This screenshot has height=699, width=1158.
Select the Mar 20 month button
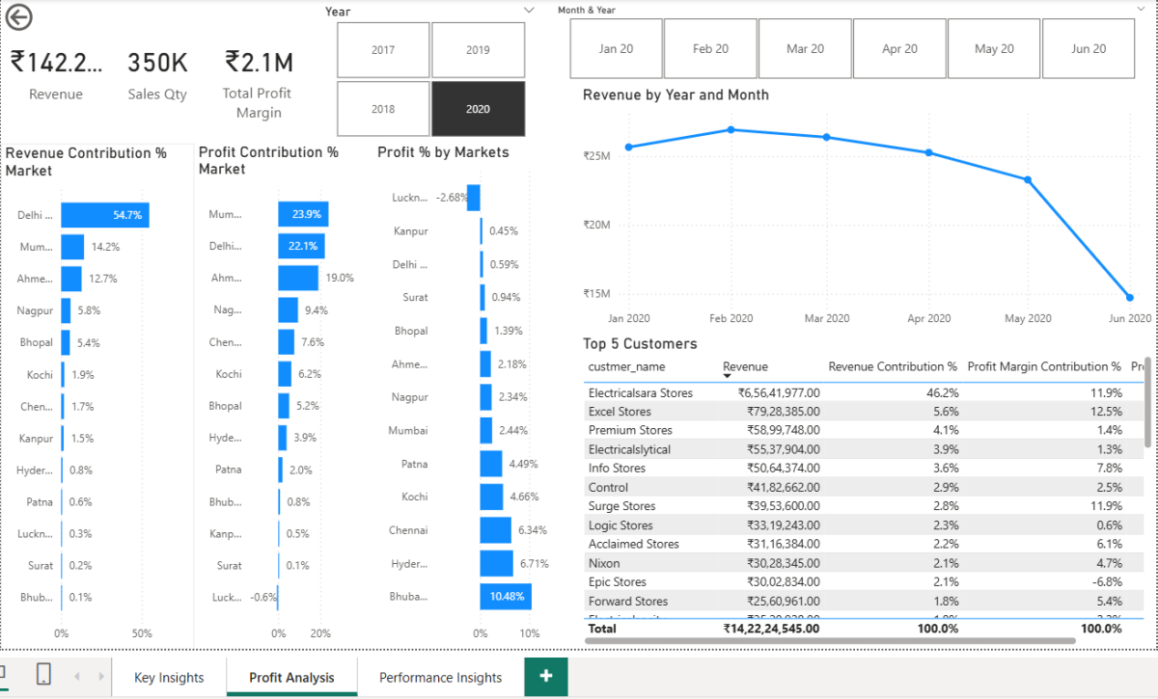coord(805,49)
